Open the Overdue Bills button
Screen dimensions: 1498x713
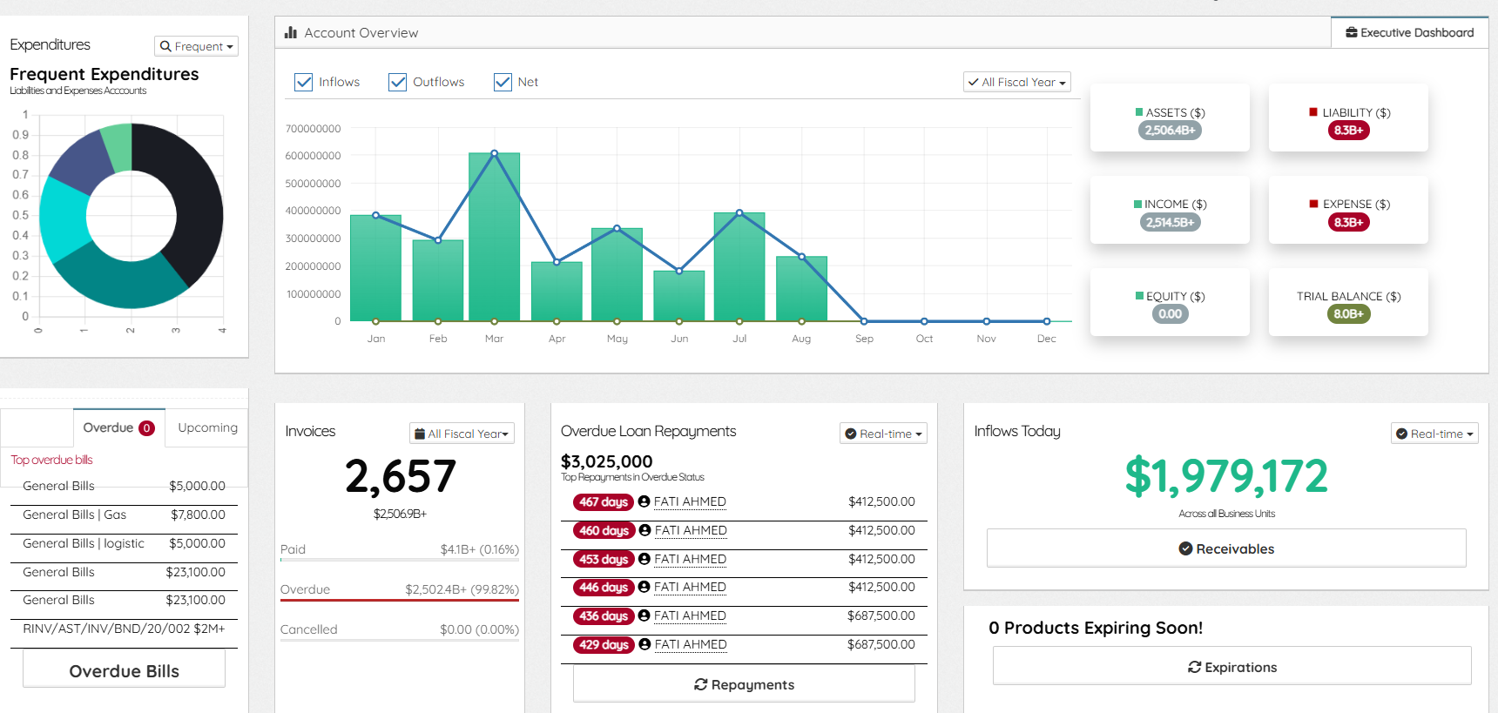[124, 671]
